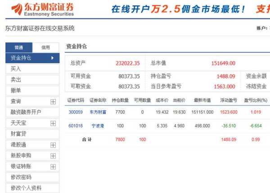Click the arrow icon beside 资金持仓
This screenshot has width=270, height=193.
(52, 58)
